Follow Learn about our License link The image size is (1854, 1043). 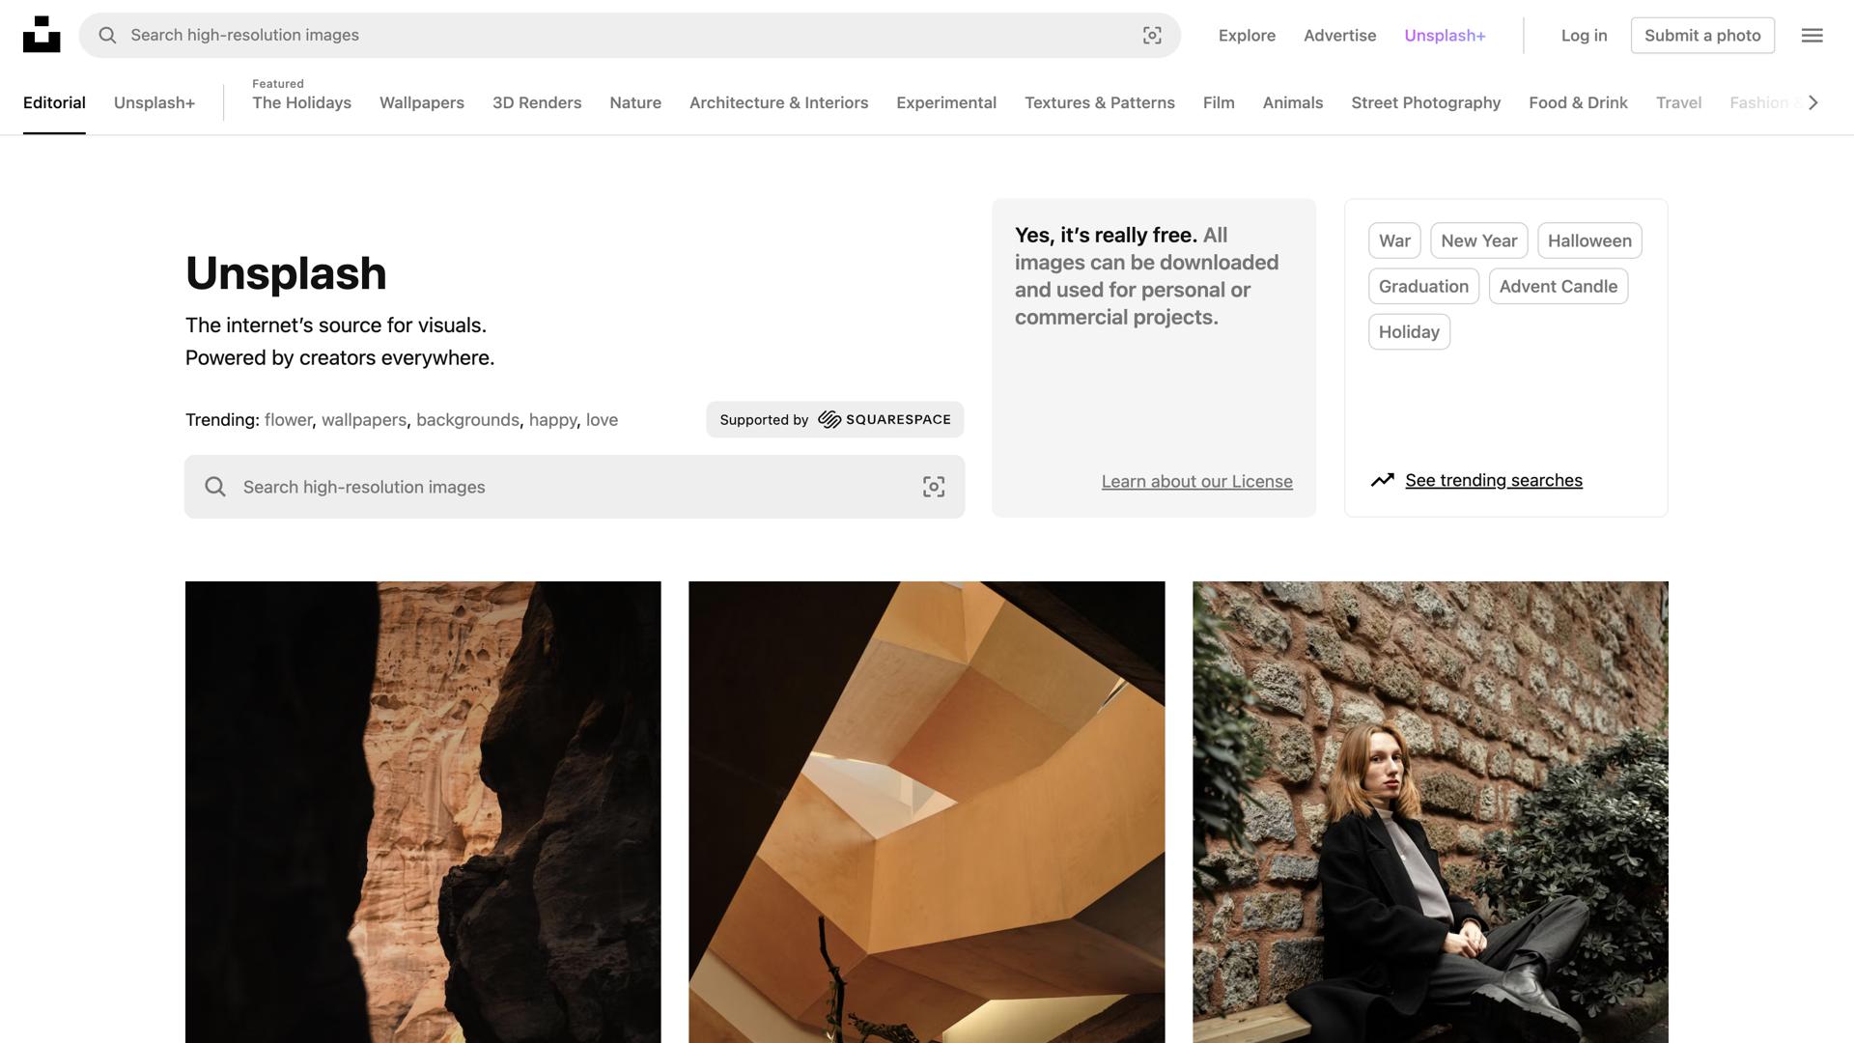pos(1196,481)
